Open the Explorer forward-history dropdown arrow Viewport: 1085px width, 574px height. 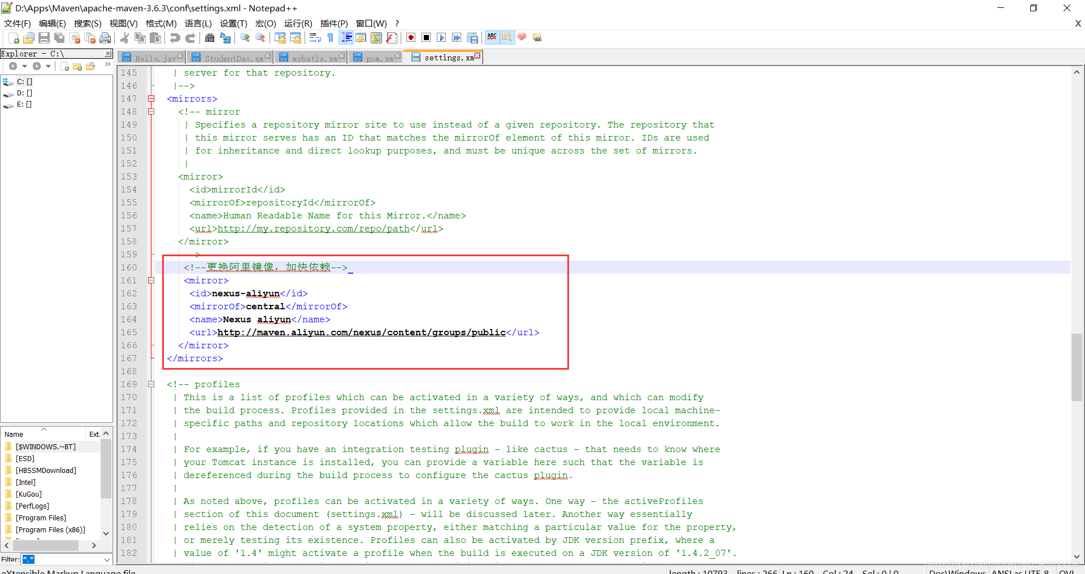[48, 67]
